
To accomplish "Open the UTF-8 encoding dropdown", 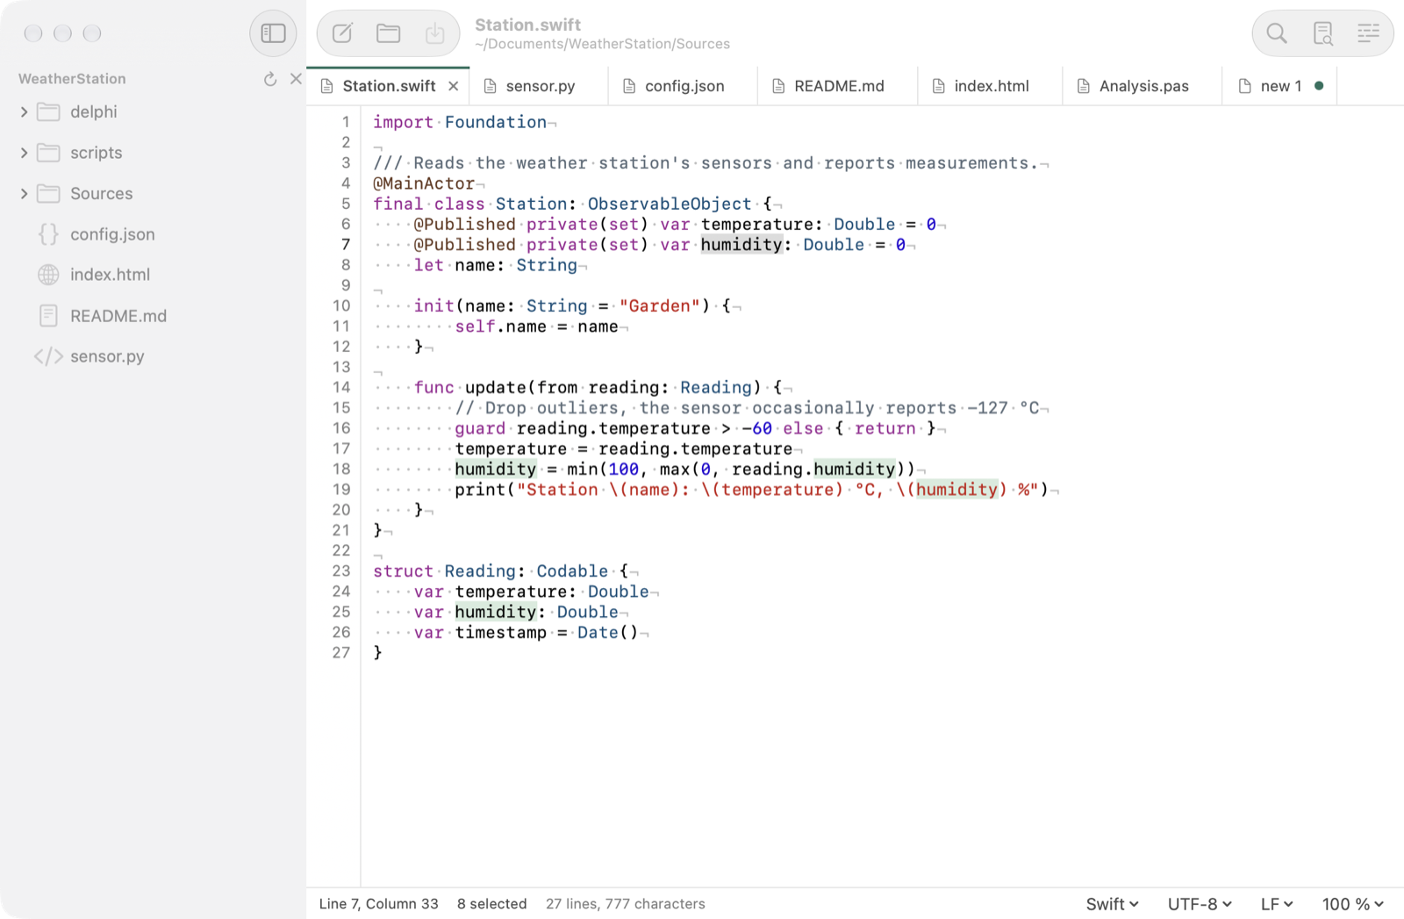I will pyautogui.click(x=1200, y=904).
